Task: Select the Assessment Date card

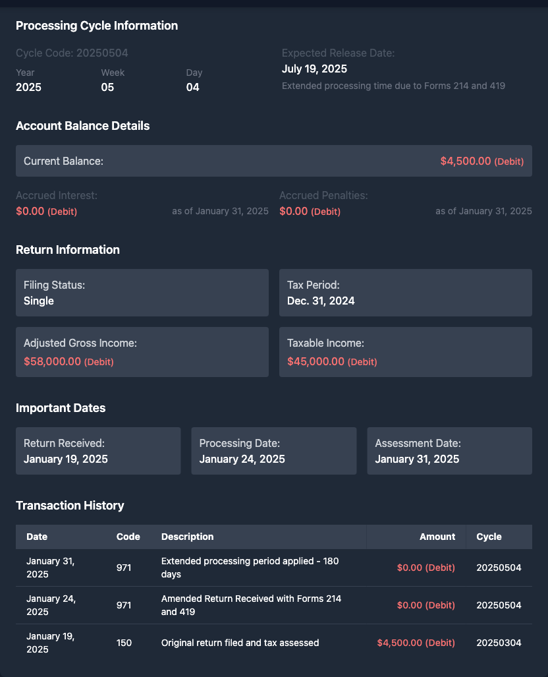Action: click(449, 451)
